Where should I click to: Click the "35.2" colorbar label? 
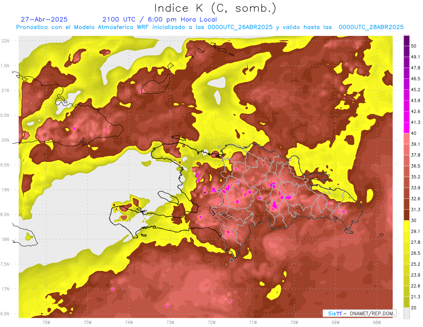416,177
